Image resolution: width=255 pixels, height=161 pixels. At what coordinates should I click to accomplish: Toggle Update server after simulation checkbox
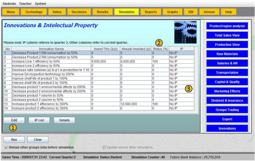[x=104, y=147]
